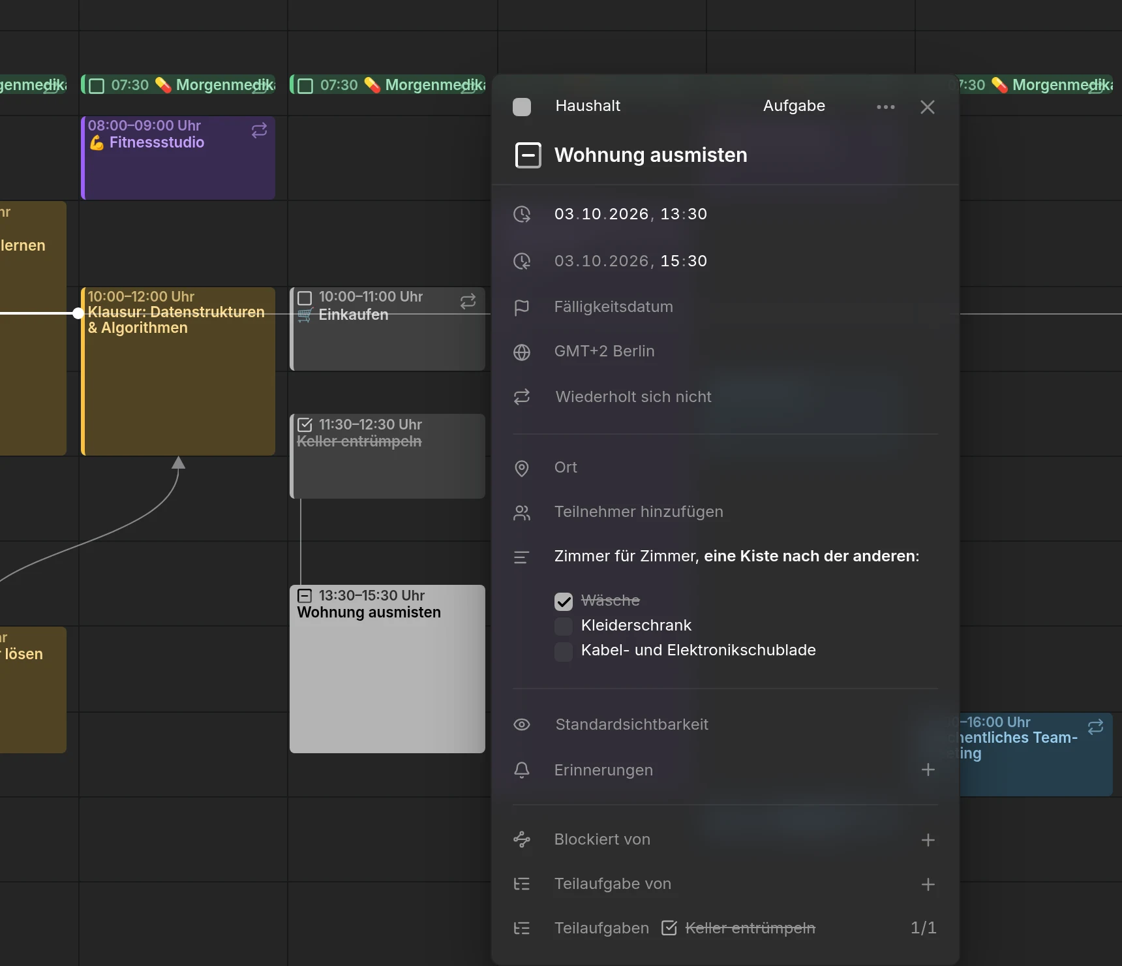The width and height of the screenshot is (1122, 966).
Task: Open the three-dots more options menu
Action: [x=885, y=107]
